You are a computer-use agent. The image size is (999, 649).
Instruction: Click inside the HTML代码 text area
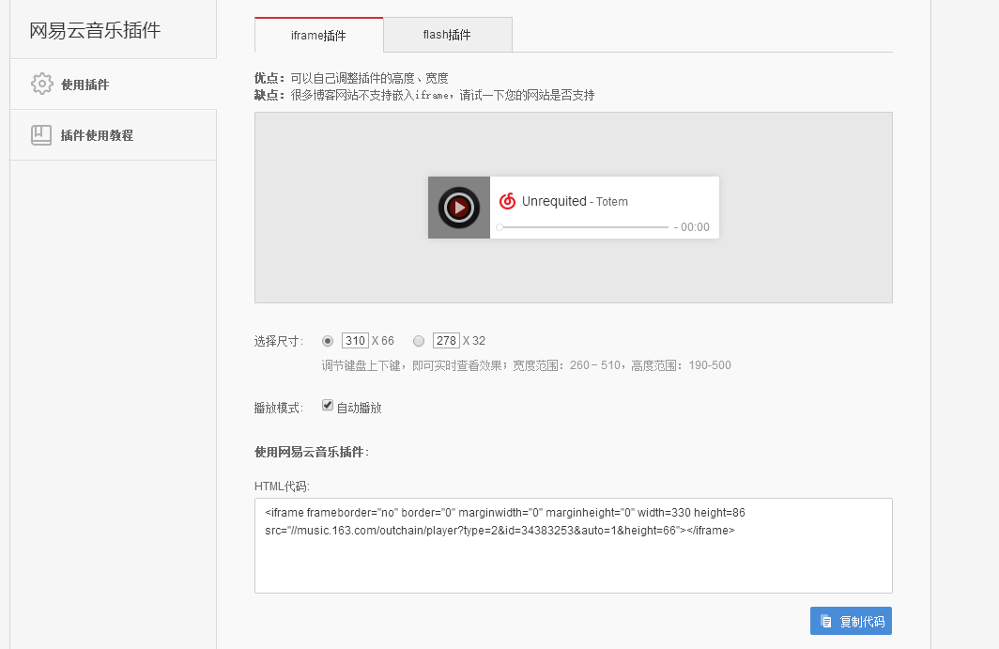coord(574,546)
